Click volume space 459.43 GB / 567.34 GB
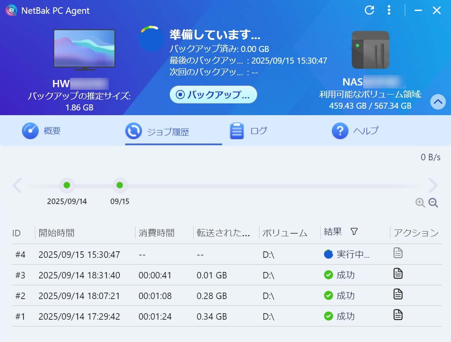This screenshot has height=342, width=451. pyautogui.click(x=370, y=106)
